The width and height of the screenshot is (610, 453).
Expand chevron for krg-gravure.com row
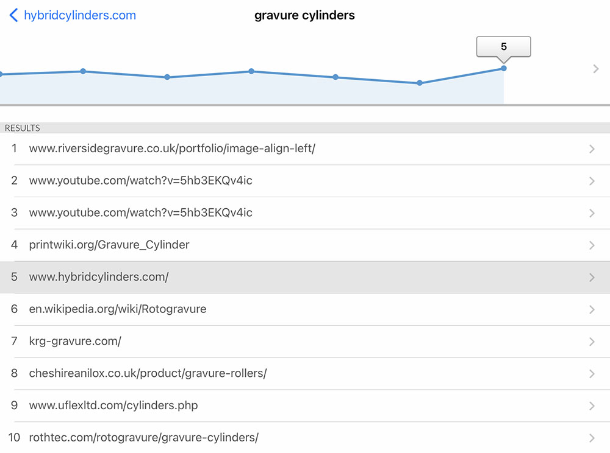click(592, 342)
